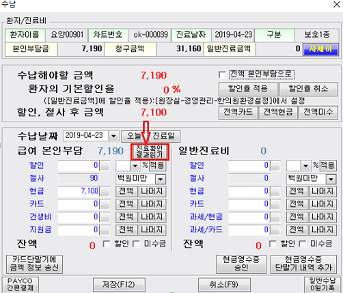
Task: Expand 백원미만 절사 dropdown under 급여 본인부담
Action: [x=161, y=179]
